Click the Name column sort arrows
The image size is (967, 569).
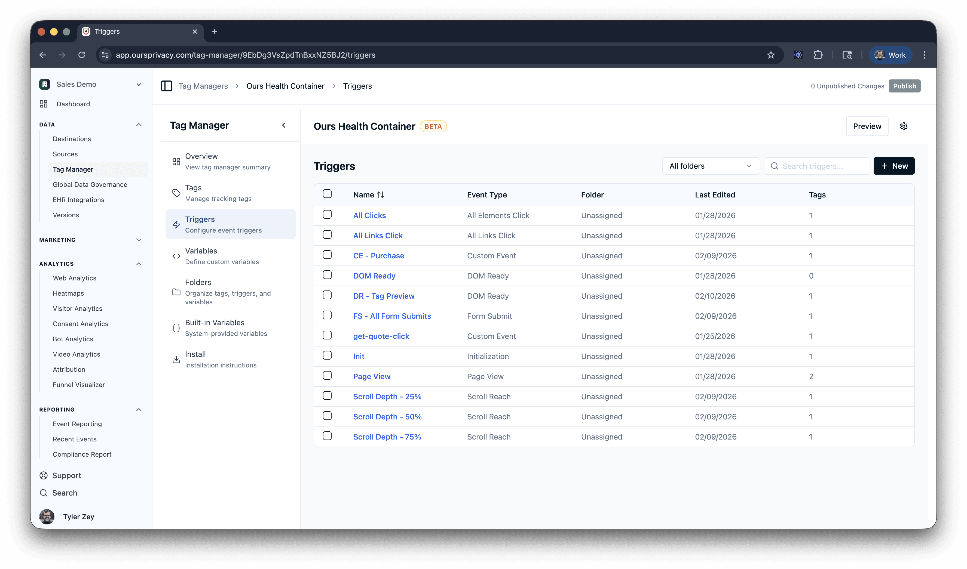click(380, 195)
